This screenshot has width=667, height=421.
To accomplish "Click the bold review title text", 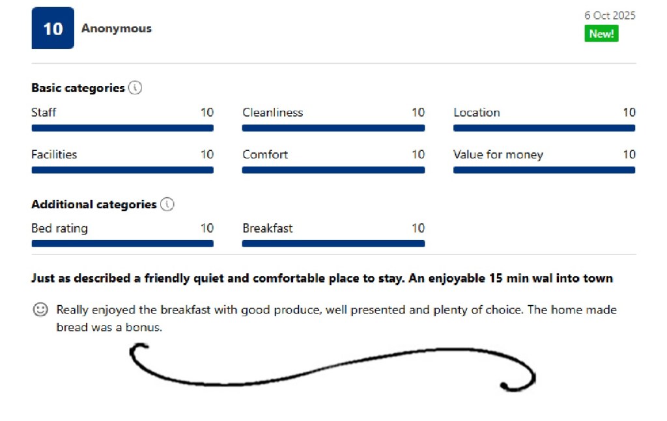I will coord(322,278).
